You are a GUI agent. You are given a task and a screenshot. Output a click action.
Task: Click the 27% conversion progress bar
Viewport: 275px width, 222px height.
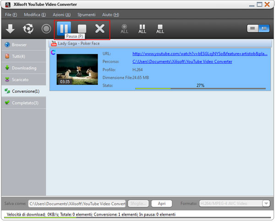point(200,89)
